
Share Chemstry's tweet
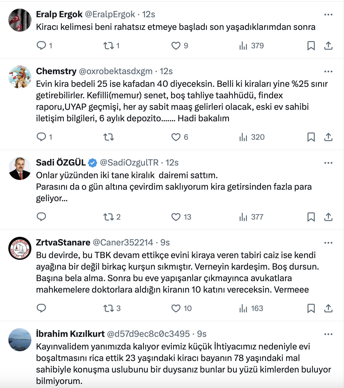click(x=328, y=137)
